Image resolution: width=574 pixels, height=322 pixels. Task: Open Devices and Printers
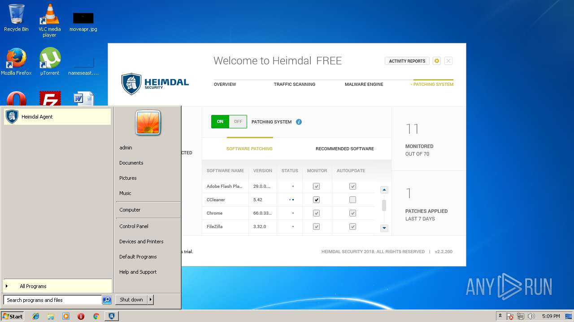[141, 241]
